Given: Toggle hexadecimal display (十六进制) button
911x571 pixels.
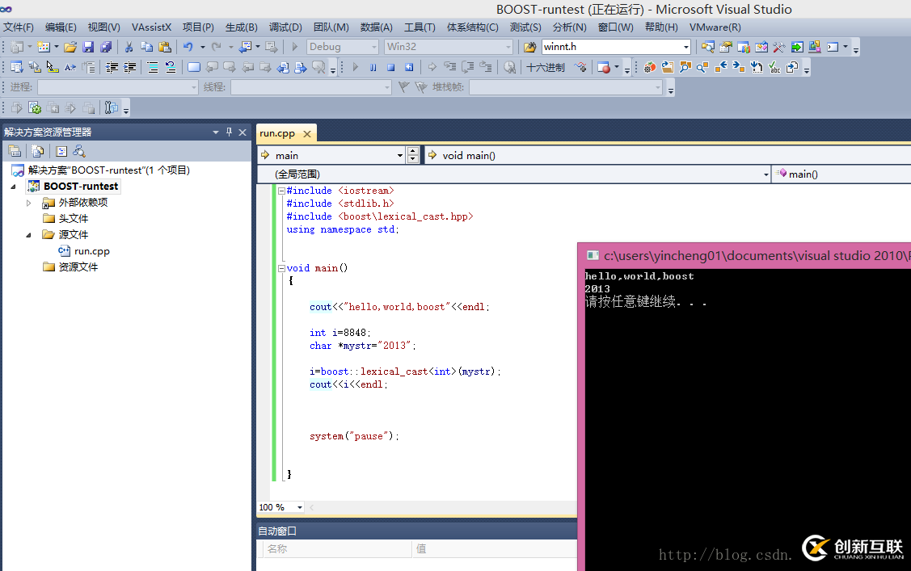Looking at the screenshot, I should click(546, 68).
